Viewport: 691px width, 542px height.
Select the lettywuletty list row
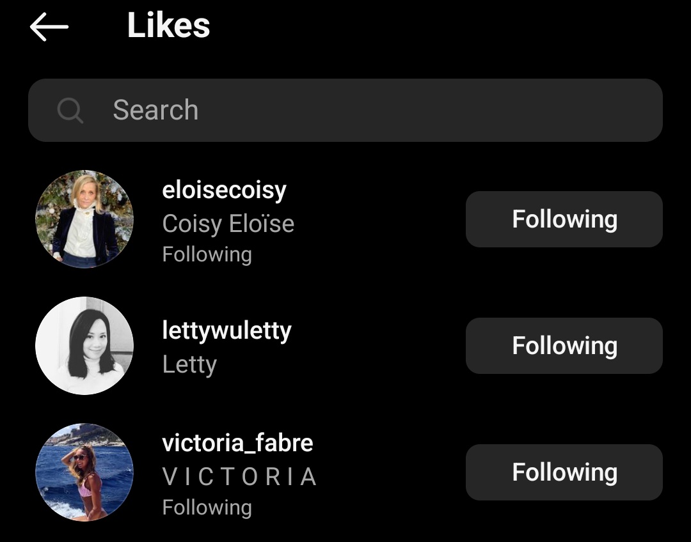pyautogui.click(x=345, y=346)
